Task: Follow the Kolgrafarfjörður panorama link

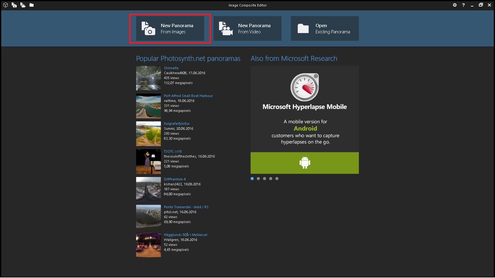Action: pos(177,124)
